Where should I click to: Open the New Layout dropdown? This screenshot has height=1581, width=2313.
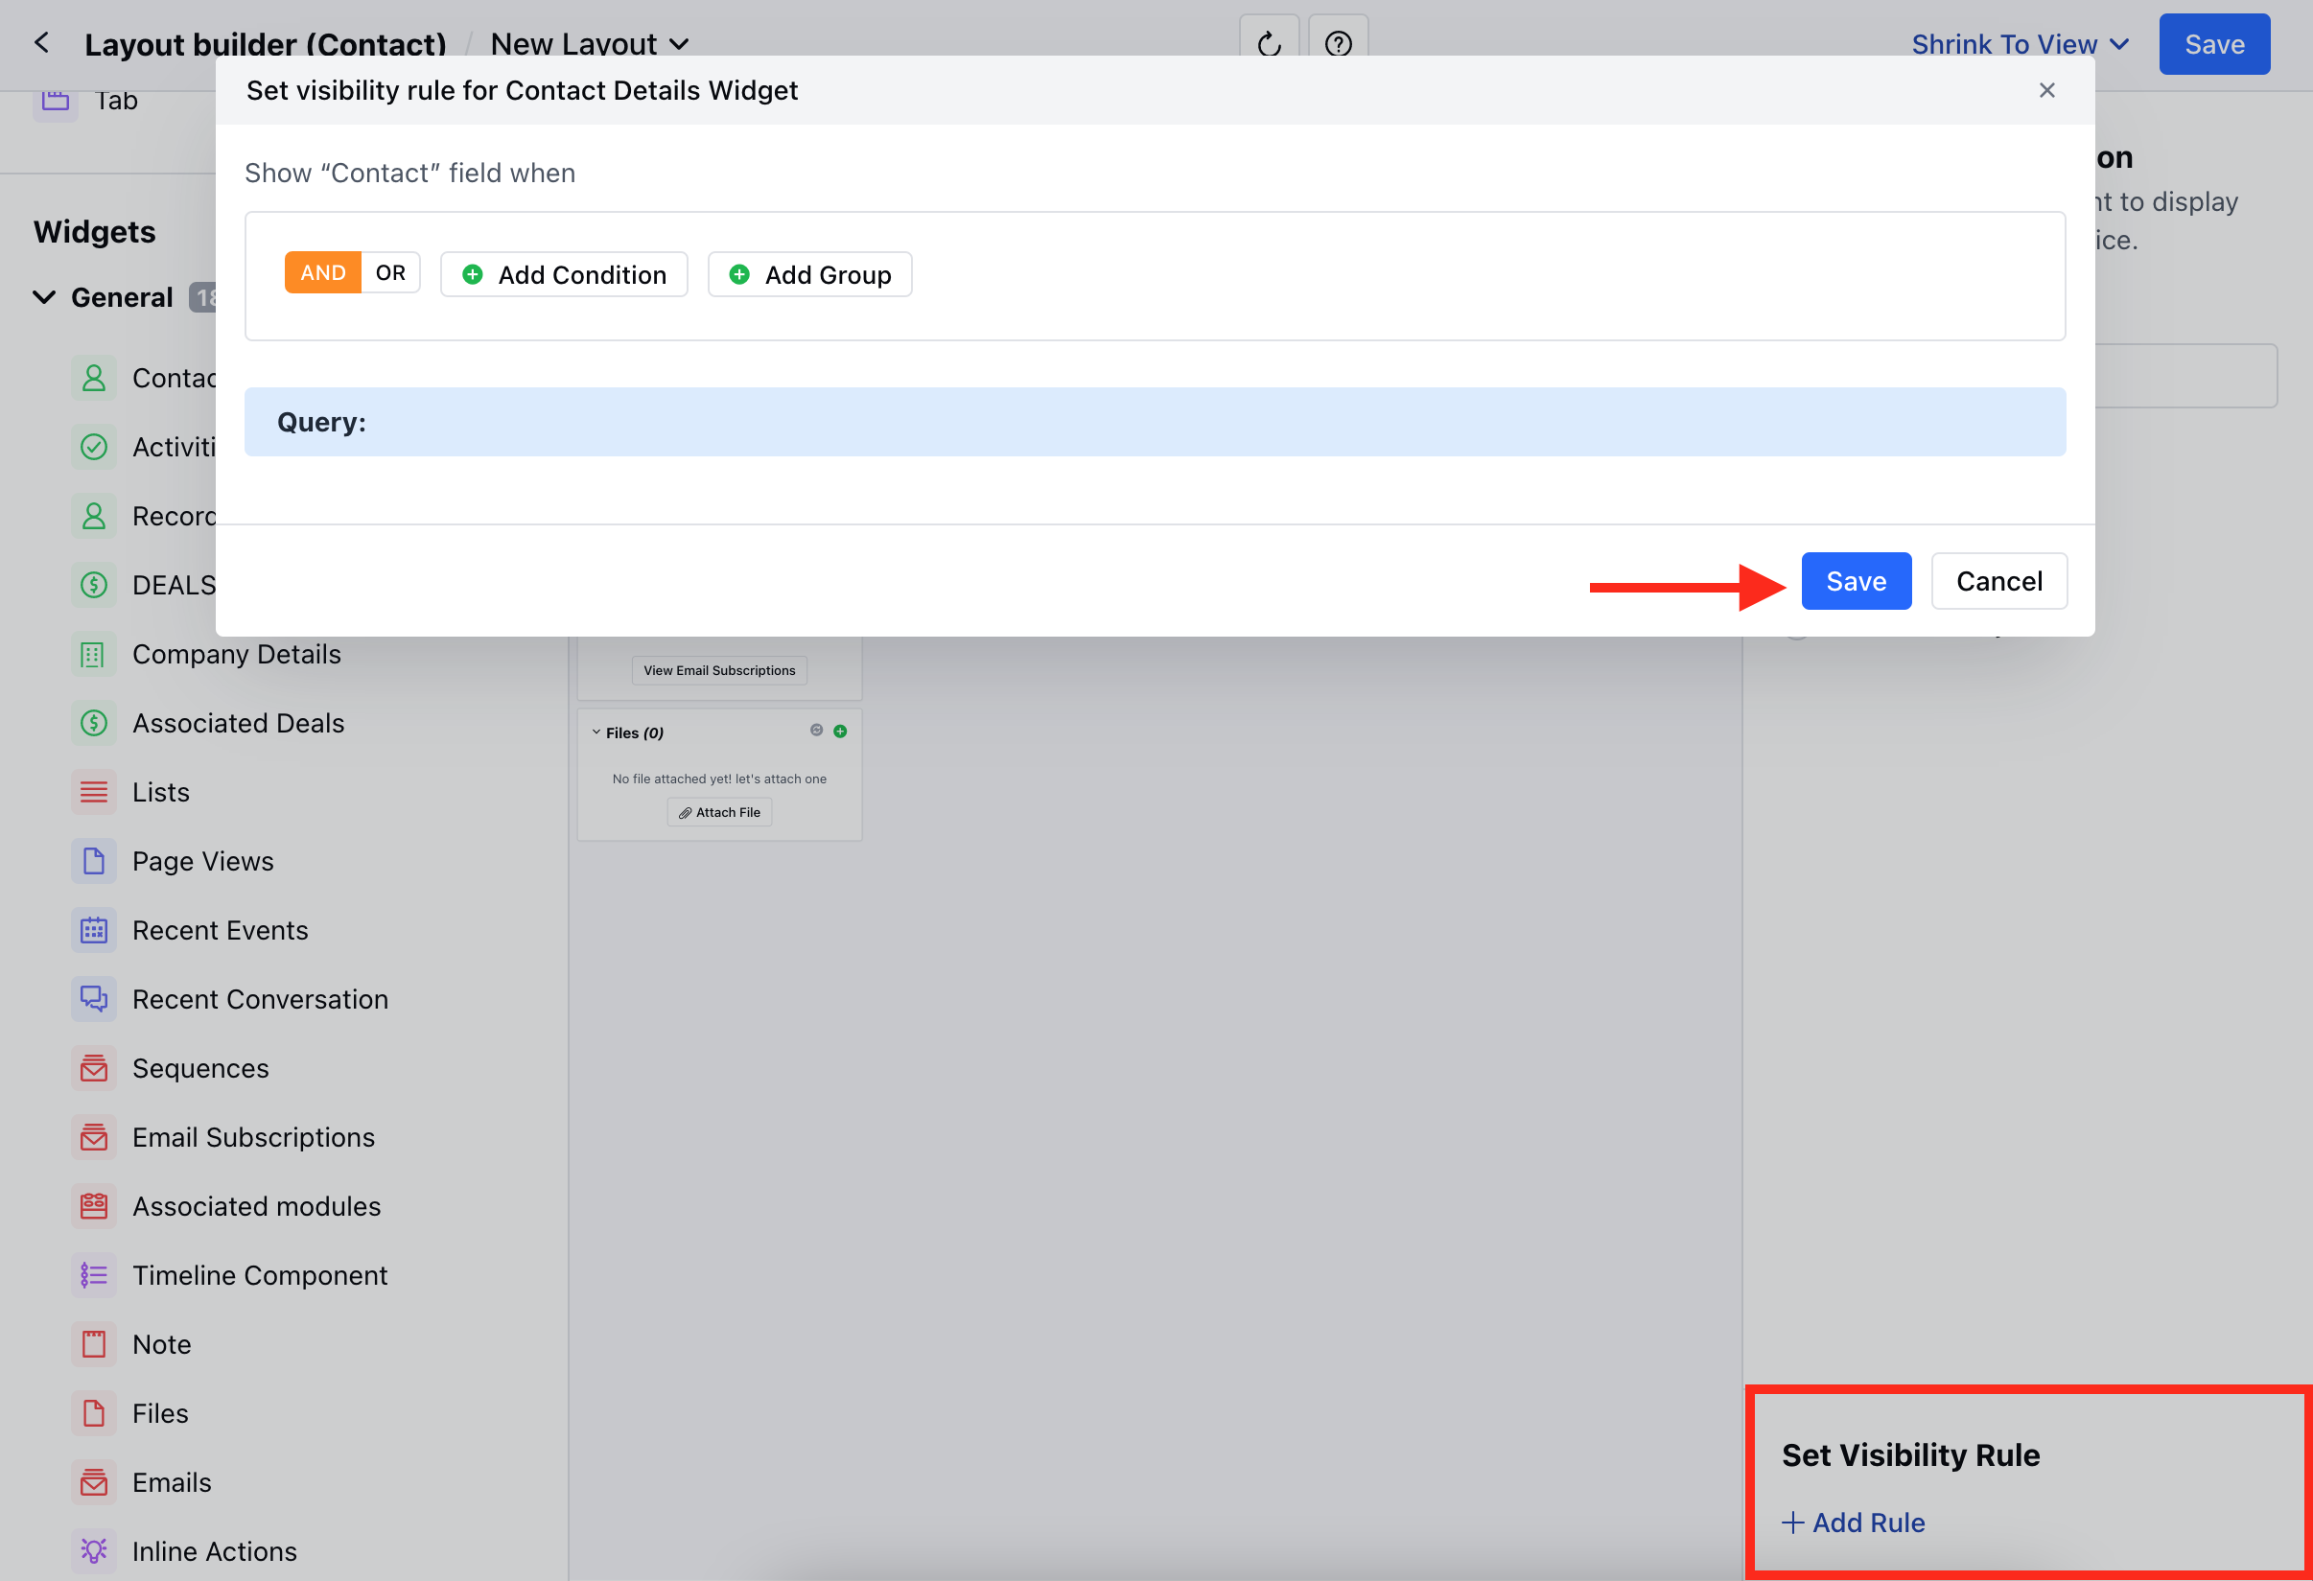[589, 44]
